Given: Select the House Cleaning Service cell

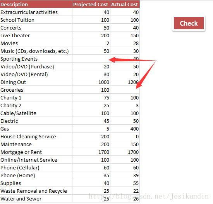Looking at the screenshot, I should pyautogui.click(x=36, y=136).
